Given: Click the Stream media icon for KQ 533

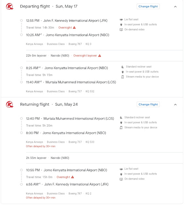Looking at the screenshot, I should coord(121,128).
